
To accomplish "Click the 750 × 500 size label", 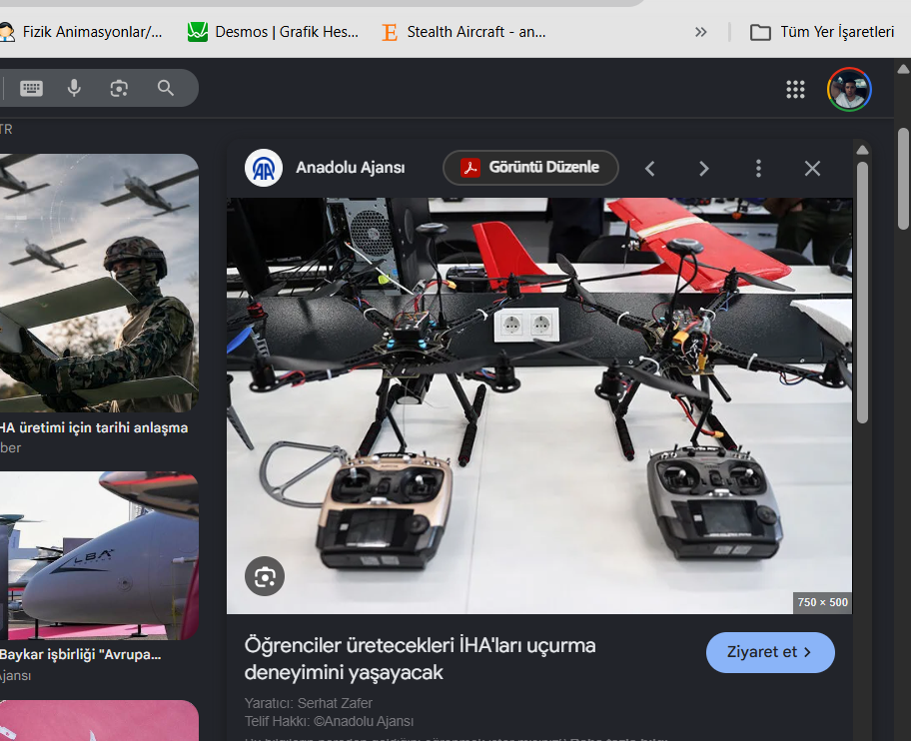I will click(x=823, y=603).
